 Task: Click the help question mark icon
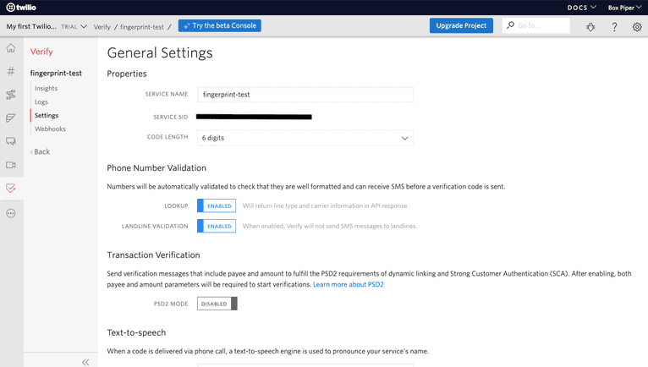point(614,26)
